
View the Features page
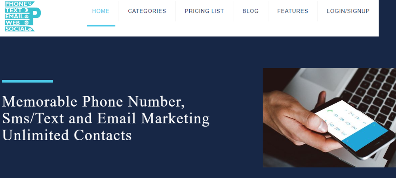pyautogui.click(x=292, y=11)
